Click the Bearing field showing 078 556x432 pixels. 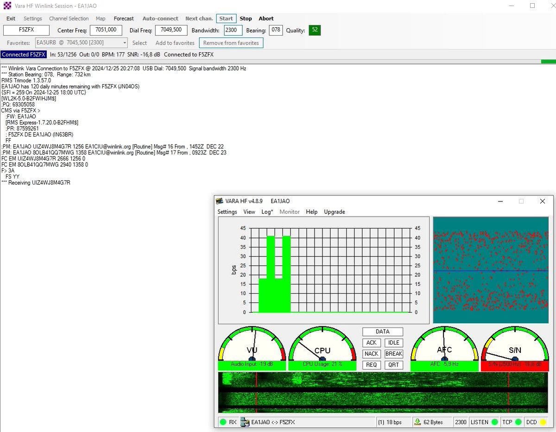(x=276, y=30)
